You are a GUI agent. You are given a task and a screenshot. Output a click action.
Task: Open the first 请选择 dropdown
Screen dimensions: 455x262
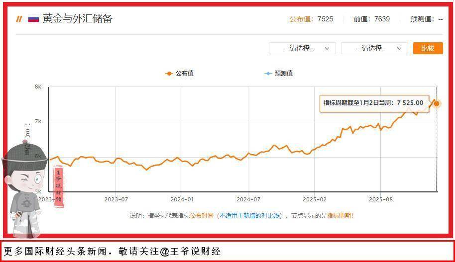(302, 48)
